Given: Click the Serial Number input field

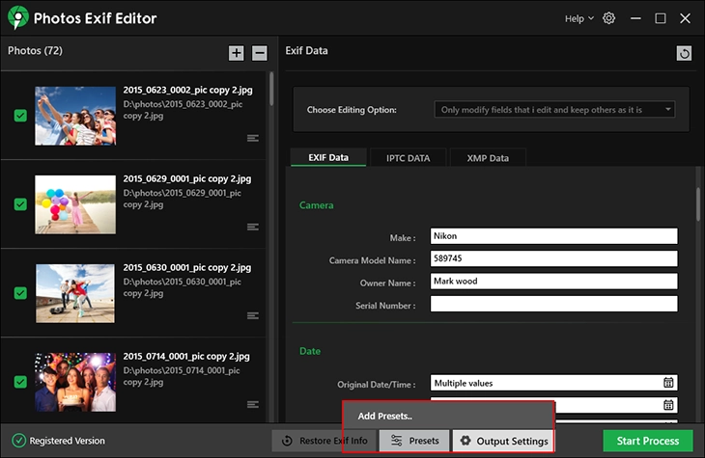Looking at the screenshot, I should [553, 305].
